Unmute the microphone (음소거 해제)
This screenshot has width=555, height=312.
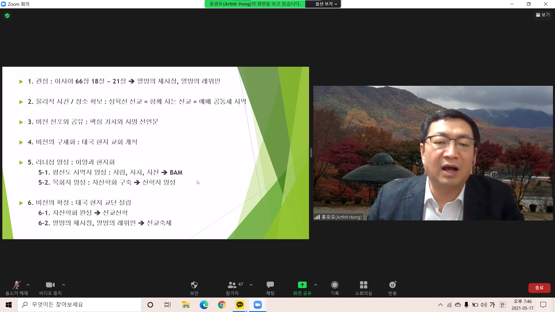(x=16, y=288)
